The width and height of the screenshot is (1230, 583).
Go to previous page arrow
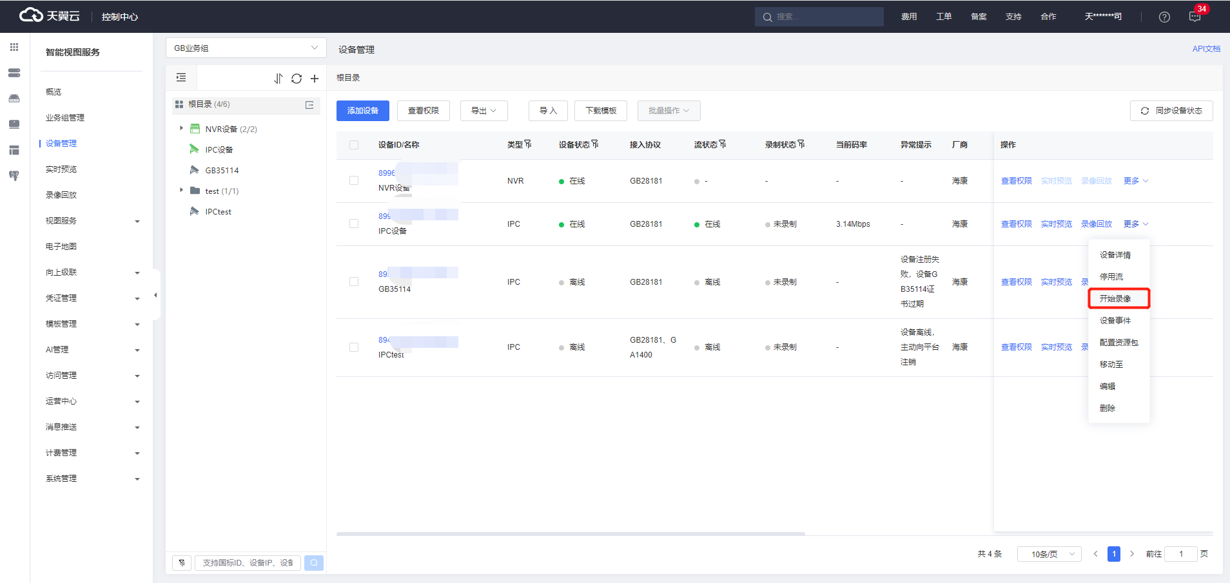(1095, 554)
